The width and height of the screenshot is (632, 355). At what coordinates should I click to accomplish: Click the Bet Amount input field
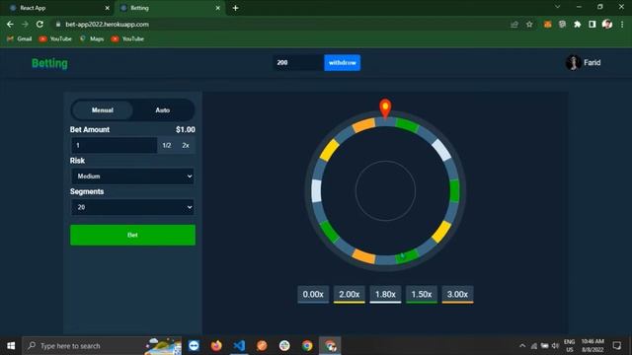(114, 145)
